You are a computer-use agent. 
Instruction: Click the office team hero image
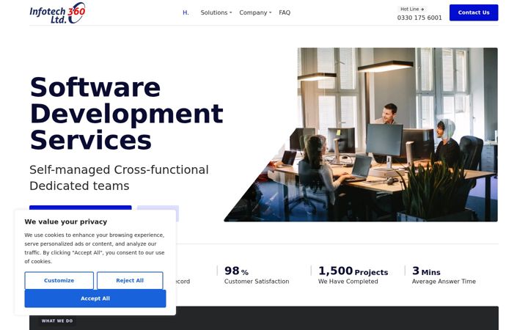point(361,134)
